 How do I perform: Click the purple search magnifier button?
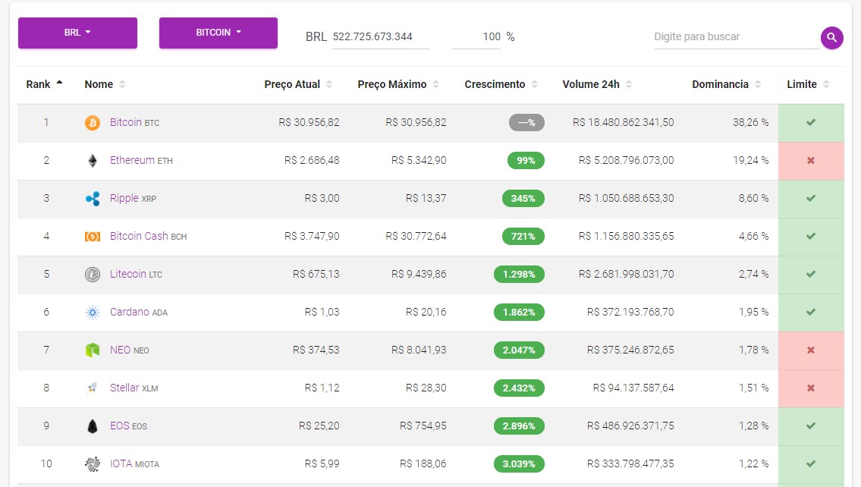[x=832, y=37]
